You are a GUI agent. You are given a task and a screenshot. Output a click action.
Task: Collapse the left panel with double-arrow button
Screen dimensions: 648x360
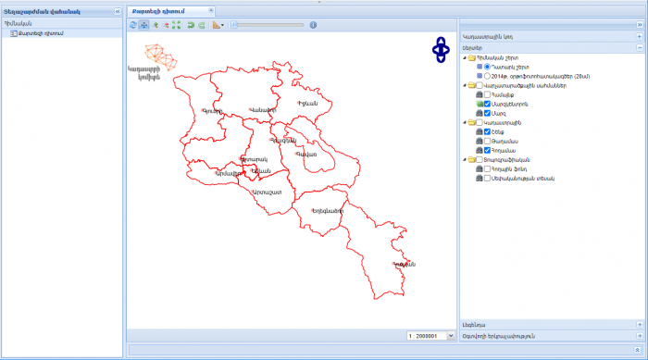point(118,12)
